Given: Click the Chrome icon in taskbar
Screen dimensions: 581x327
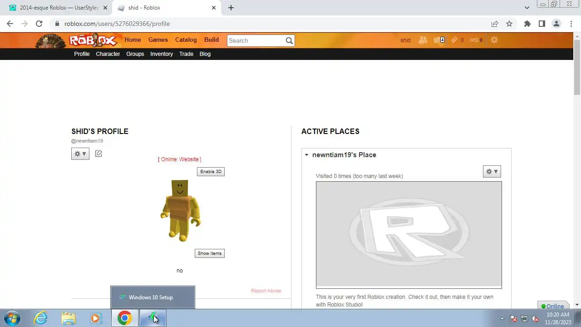Looking at the screenshot, I should [125, 318].
